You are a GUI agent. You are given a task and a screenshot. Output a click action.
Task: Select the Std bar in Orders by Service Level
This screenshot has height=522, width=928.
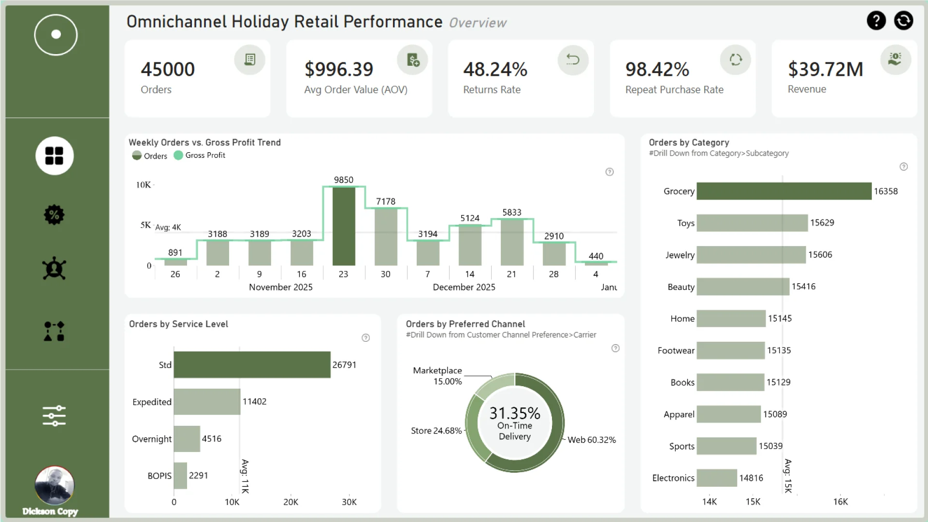click(252, 365)
